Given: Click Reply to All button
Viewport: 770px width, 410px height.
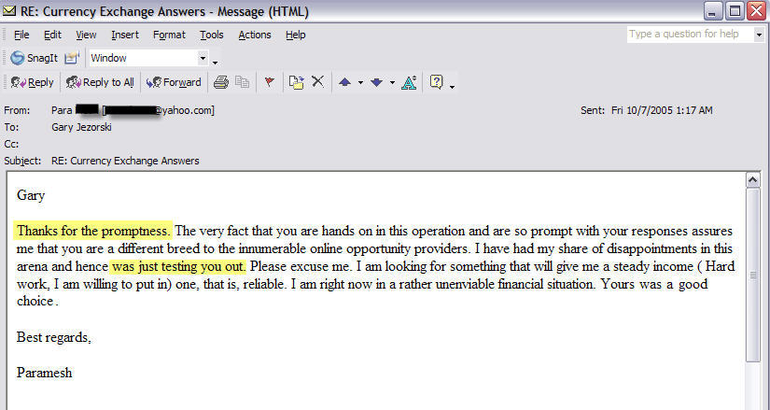Looking at the screenshot, I should click(x=100, y=82).
